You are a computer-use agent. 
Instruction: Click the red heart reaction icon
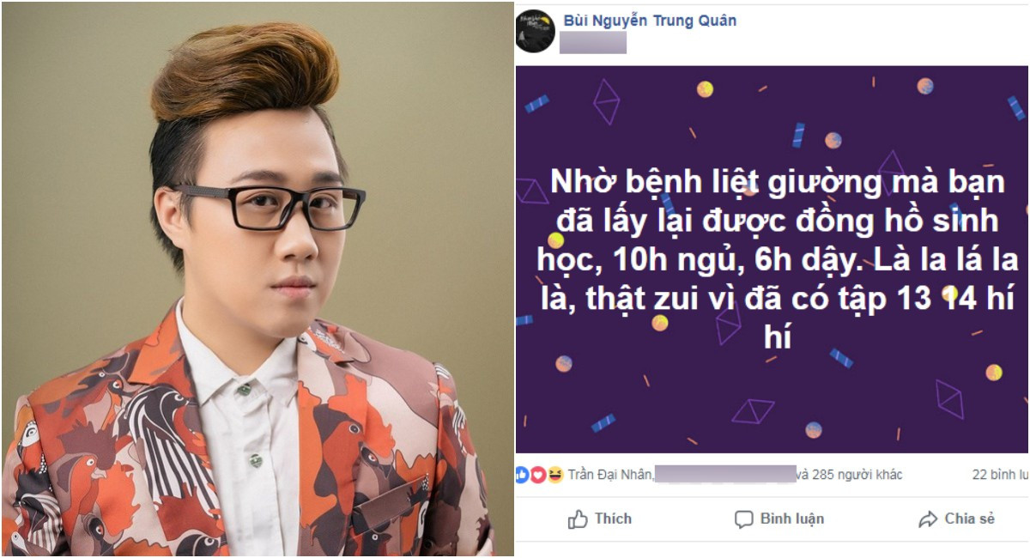point(538,475)
